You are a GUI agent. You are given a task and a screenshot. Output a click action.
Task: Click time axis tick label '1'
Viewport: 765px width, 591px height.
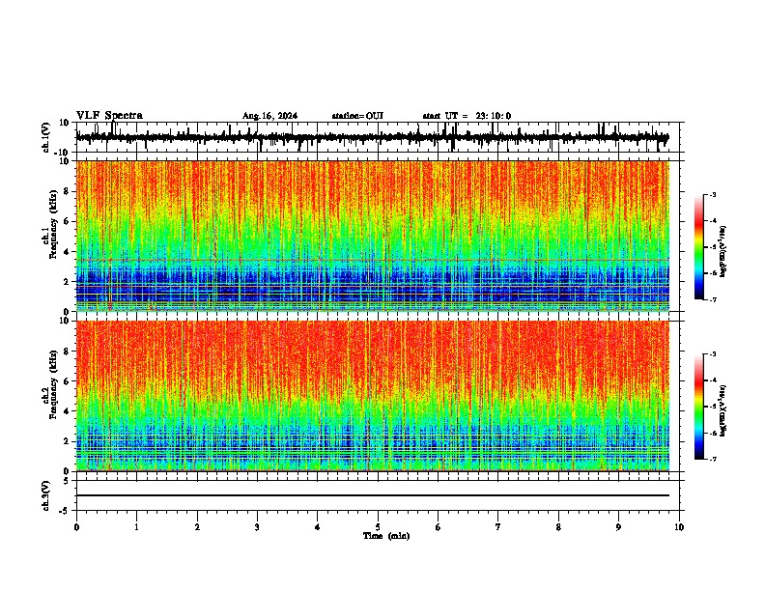[x=136, y=527]
